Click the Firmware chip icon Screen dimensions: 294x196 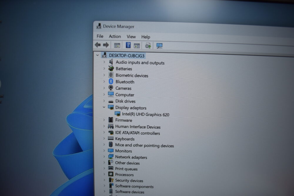(x=111, y=120)
